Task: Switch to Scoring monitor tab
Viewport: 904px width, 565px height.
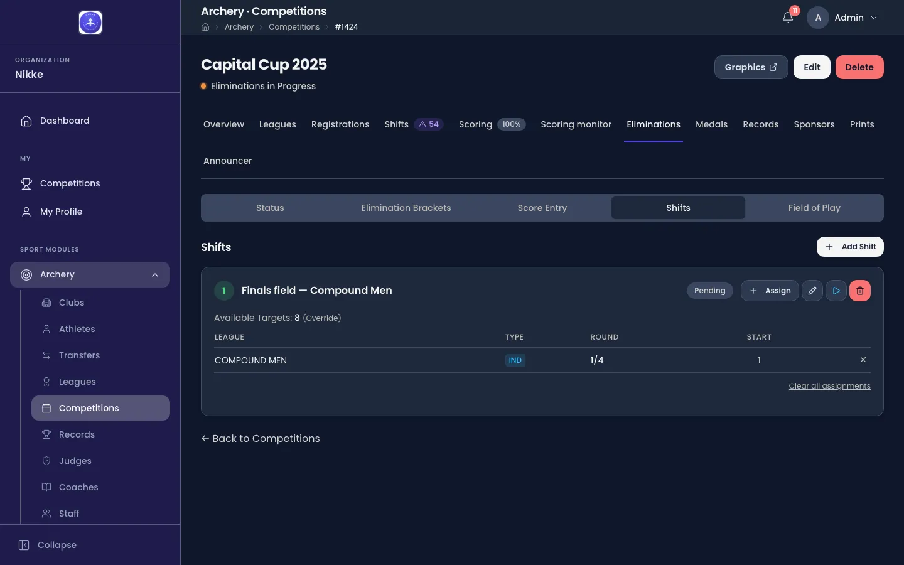Action: [576, 124]
